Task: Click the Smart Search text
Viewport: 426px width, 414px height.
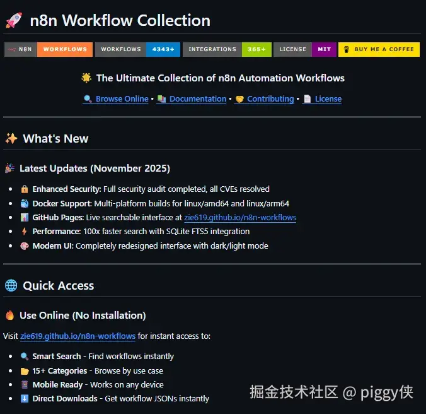Action: [x=57, y=357]
